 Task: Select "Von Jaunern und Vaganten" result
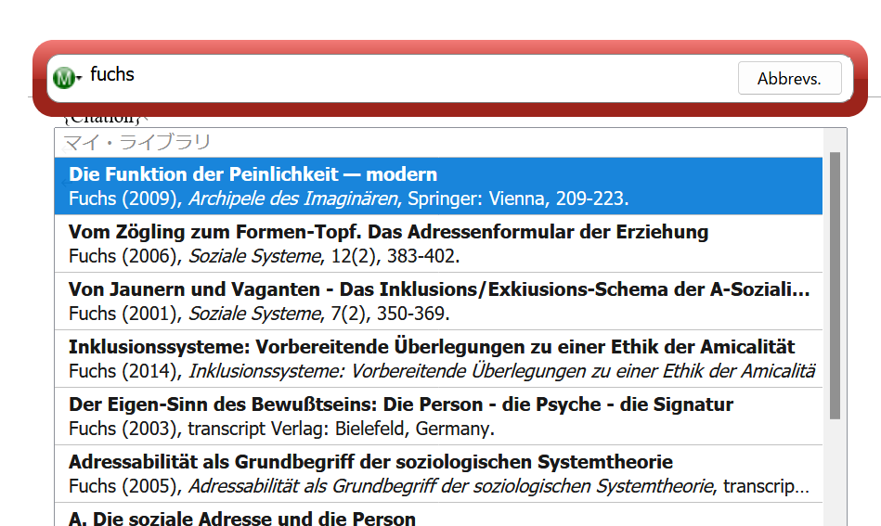(438, 301)
